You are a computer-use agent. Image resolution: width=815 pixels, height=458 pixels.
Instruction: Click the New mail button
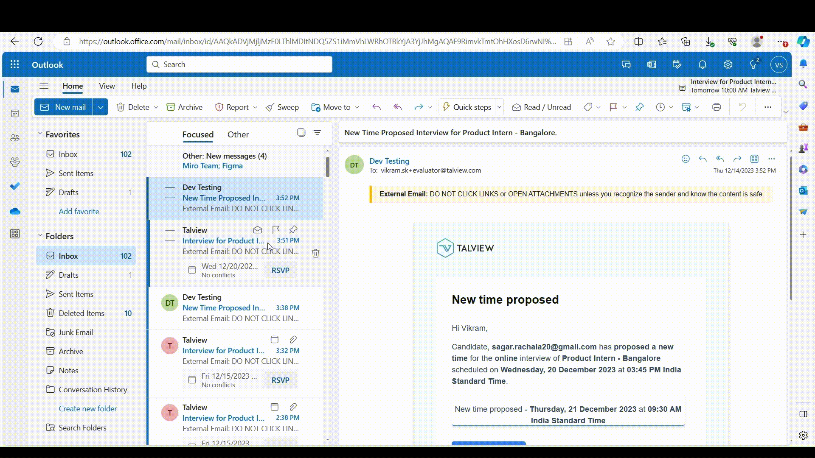coord(64,107)
